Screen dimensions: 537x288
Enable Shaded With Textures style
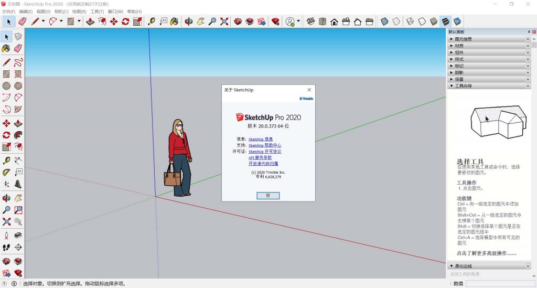pos(445,22)
